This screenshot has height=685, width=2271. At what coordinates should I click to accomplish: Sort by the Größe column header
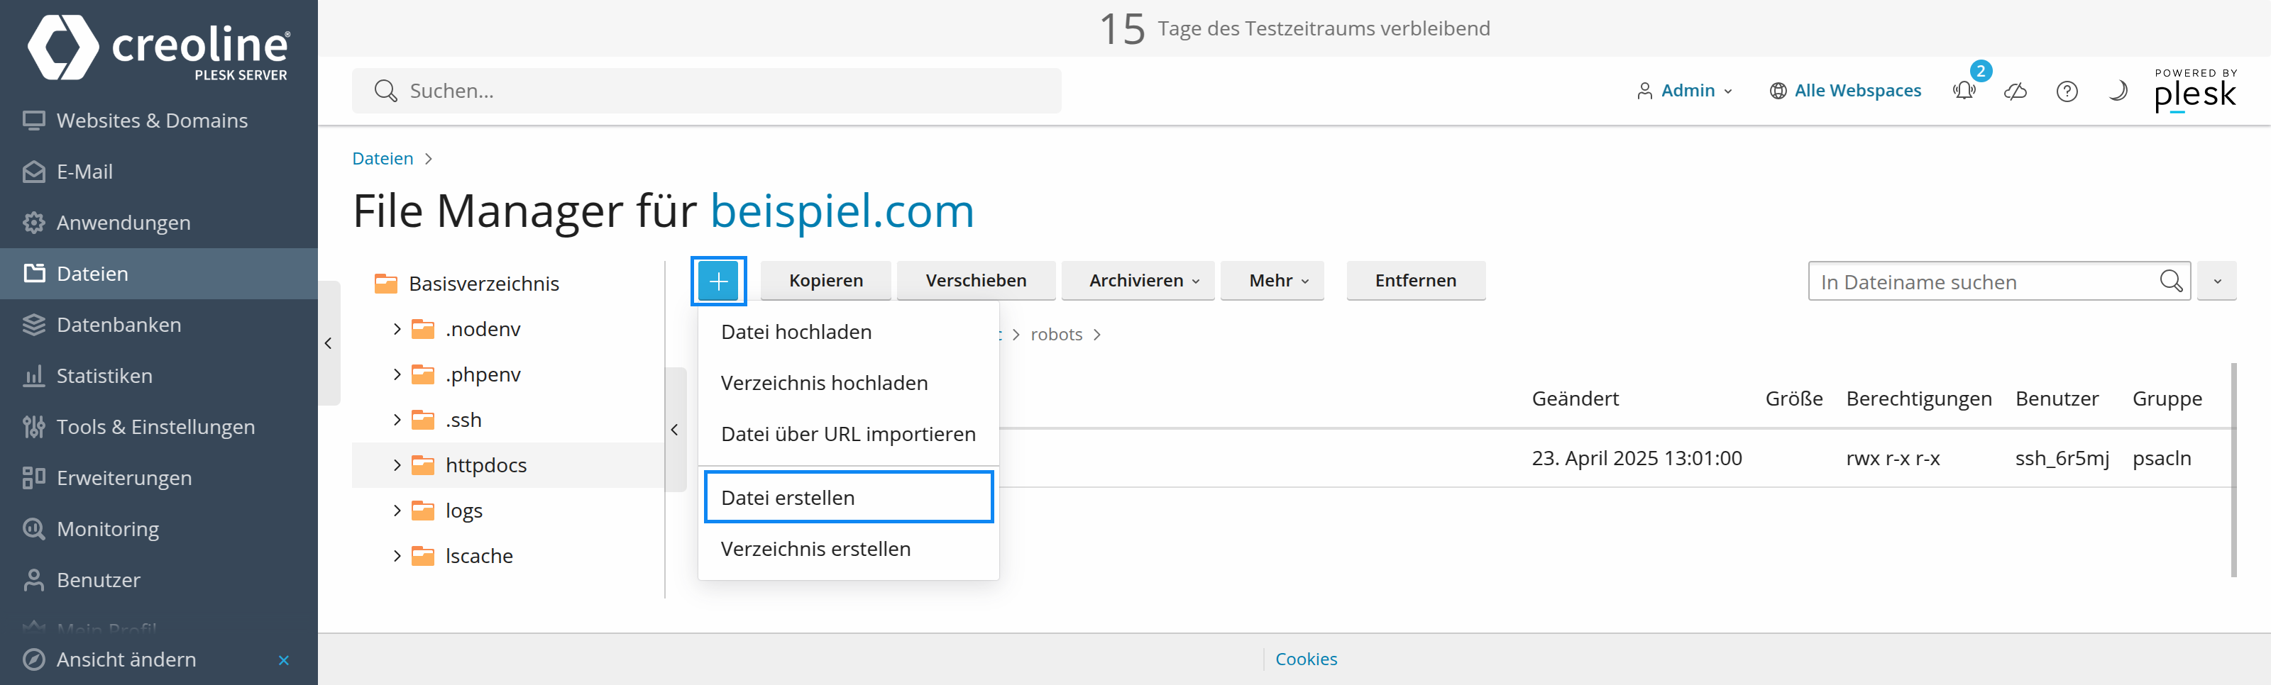pos(1793,399)
